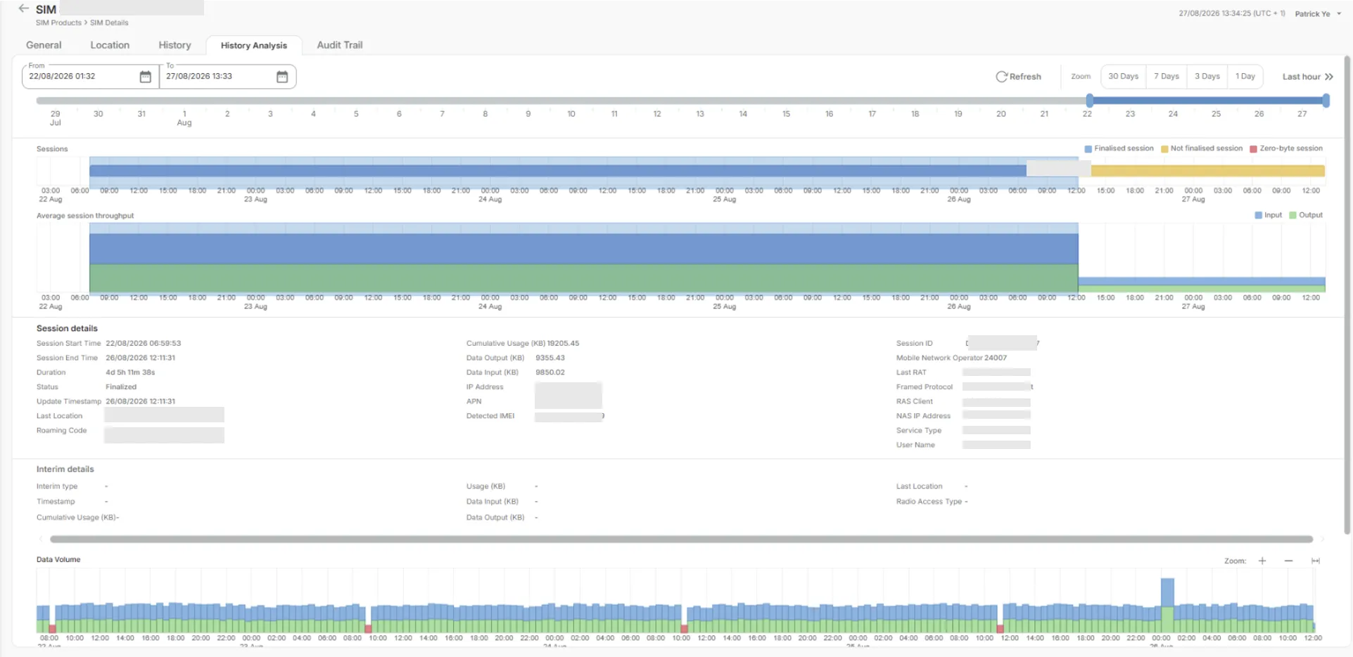Set zoom to 7 Days
1353x657 pixels.
[x=1166, y=77]
